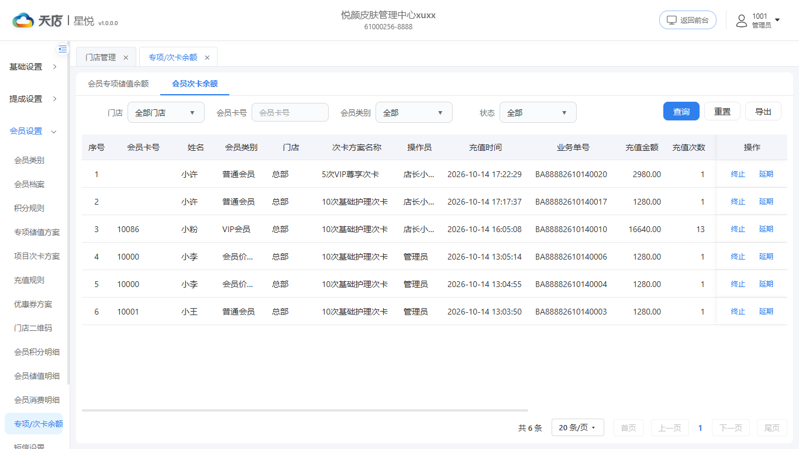799x449 pixels.
Task: Click the horizontal scrollbar under the table
Action: point(305,410)
